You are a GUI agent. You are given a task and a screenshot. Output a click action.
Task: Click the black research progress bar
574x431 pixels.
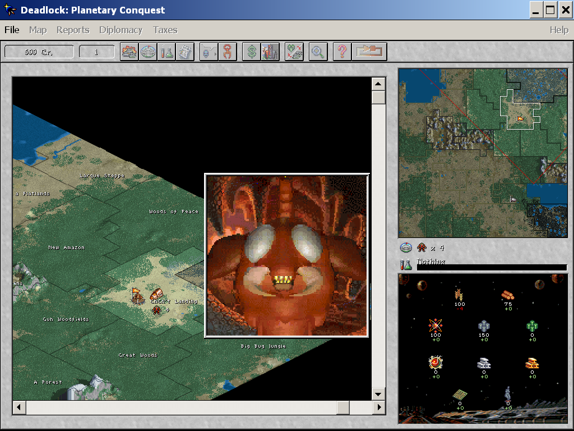(x=492, y=267)
